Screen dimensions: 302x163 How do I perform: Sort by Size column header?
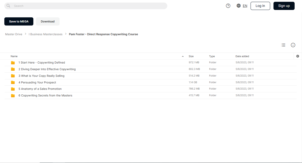[191, 56]
